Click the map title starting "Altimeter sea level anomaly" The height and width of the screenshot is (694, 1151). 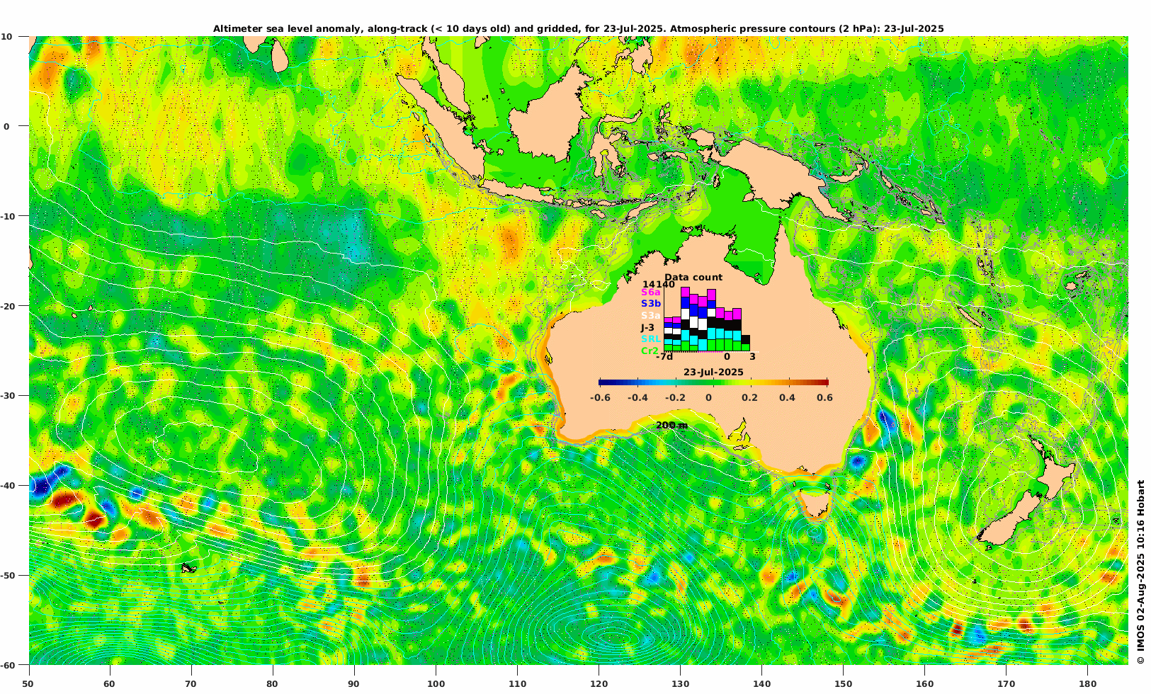578,28
